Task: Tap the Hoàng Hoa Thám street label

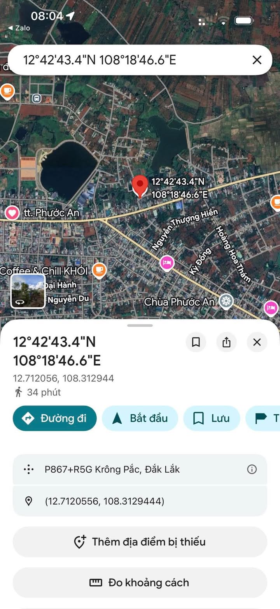Action: [233, 254]
